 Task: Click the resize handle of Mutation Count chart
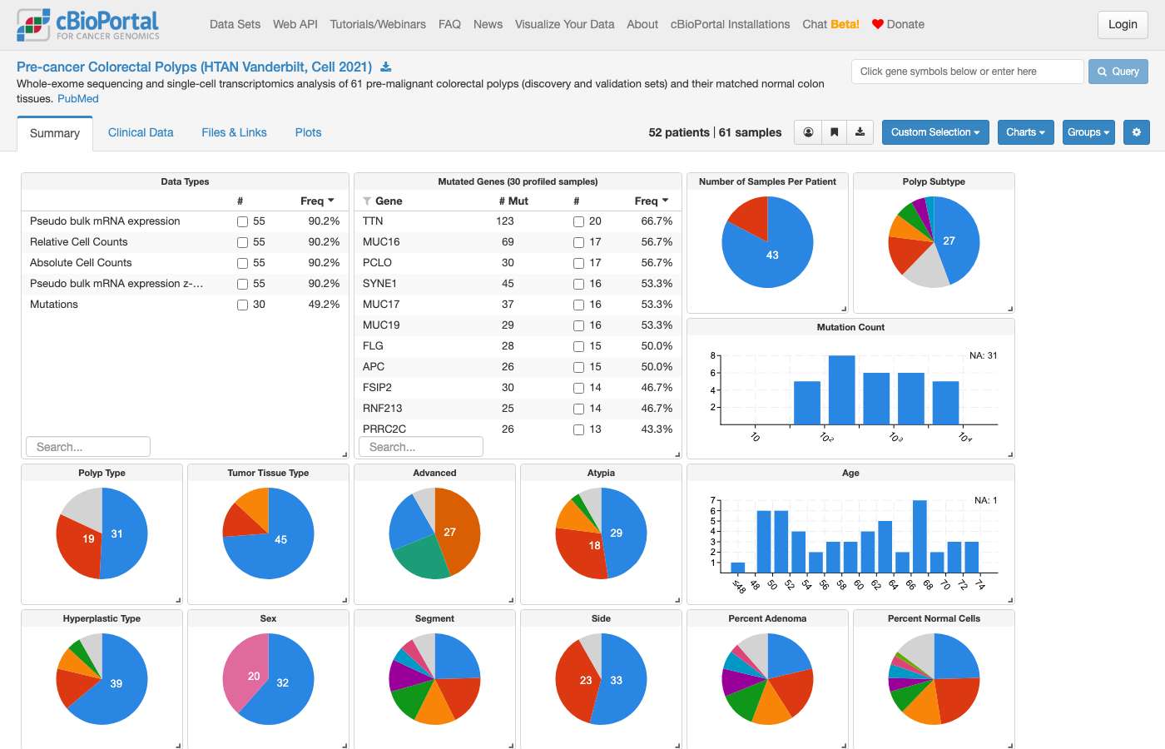1010,454
